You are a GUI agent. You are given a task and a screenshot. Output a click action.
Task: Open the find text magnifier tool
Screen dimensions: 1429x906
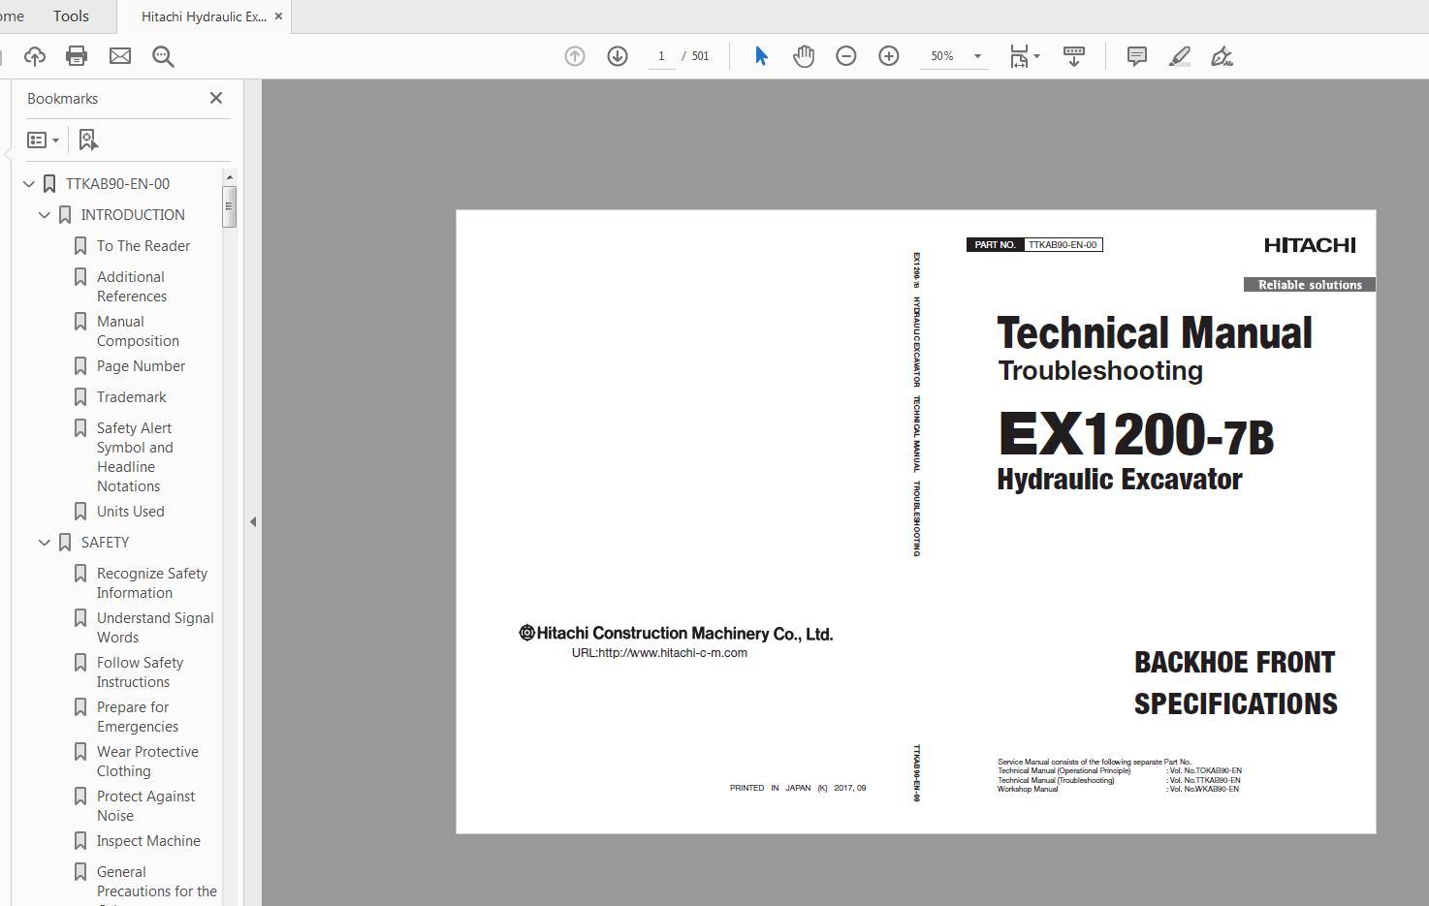pyautogui.click(x=163, y=56)
